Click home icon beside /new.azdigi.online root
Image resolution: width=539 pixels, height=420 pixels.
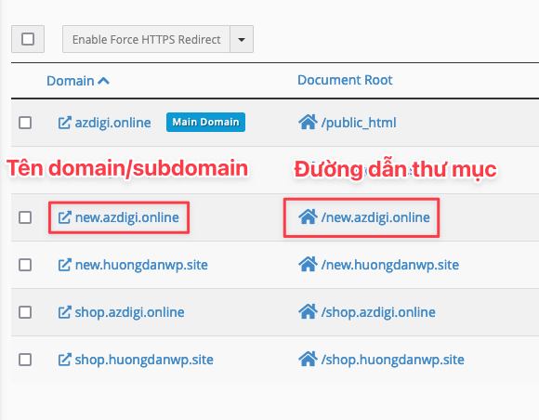[308, 217]
